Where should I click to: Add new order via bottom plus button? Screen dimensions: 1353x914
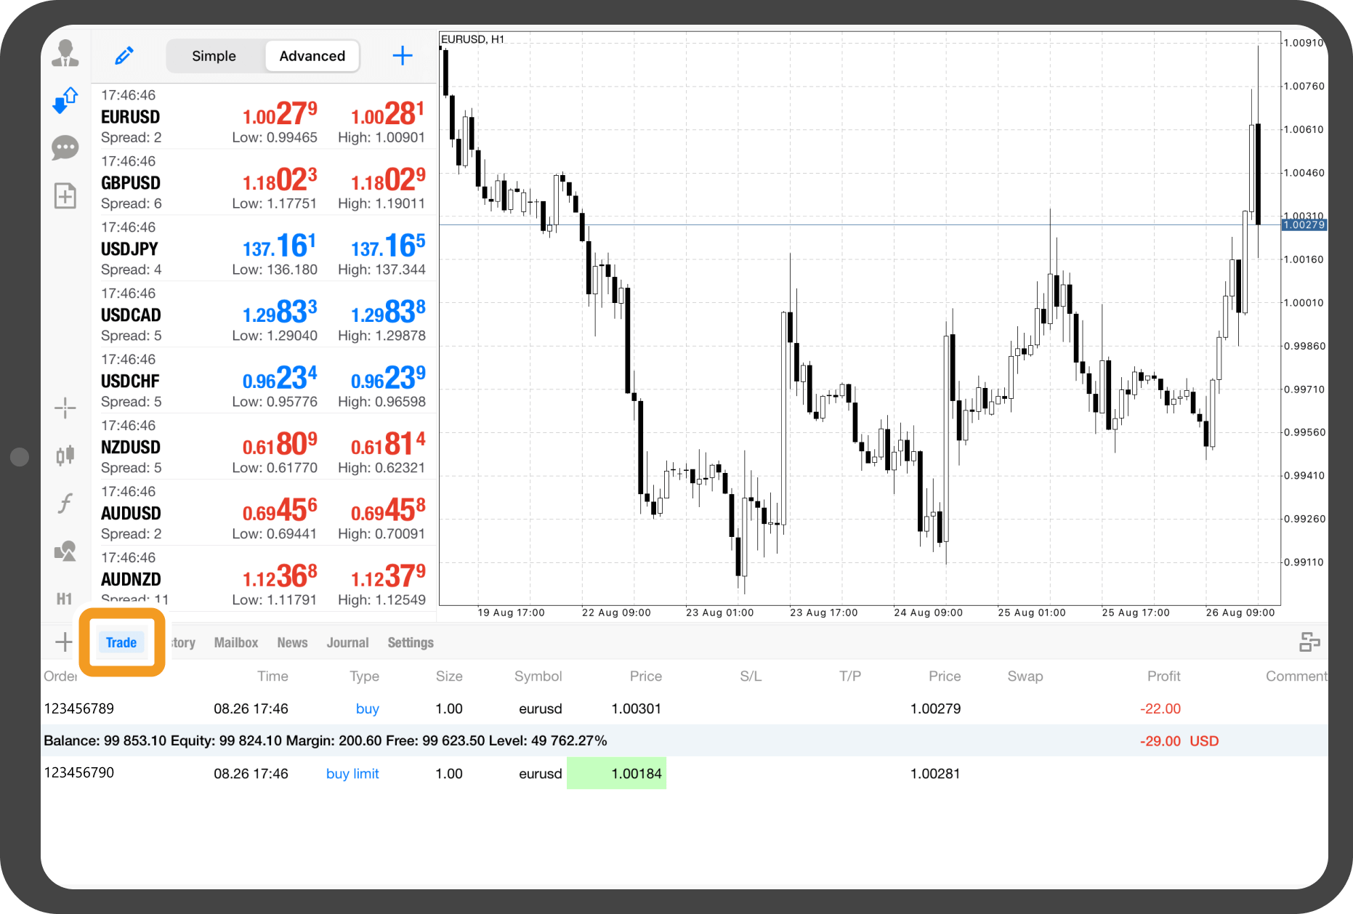(x=64, y=642)
